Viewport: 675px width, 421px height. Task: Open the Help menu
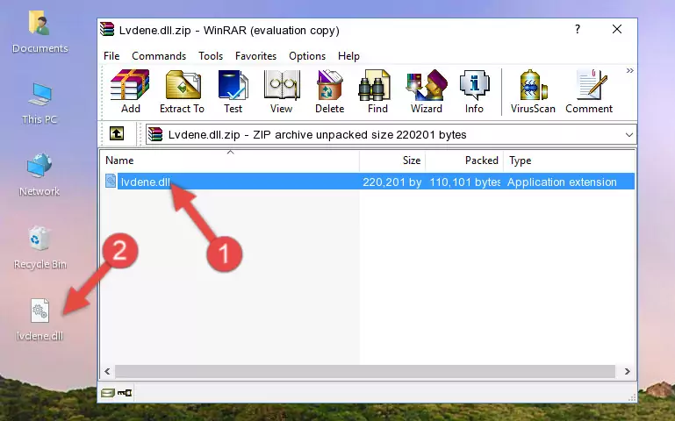pyautogui.click(x=348, y=56)
